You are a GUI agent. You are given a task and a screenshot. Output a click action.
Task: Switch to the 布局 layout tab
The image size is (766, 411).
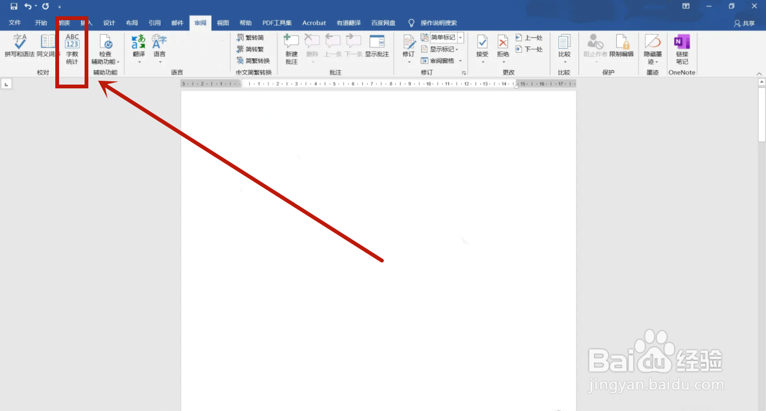[132, 23]
